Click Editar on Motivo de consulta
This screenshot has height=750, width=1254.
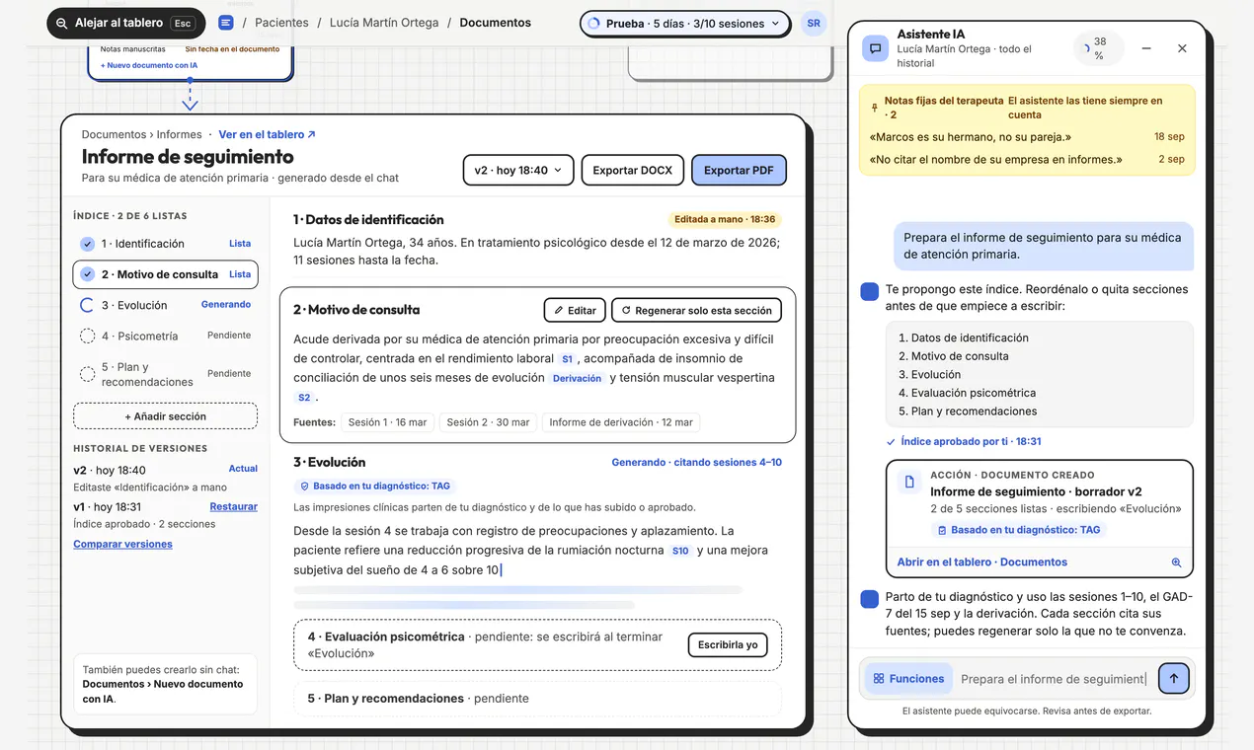pos(574,310)
